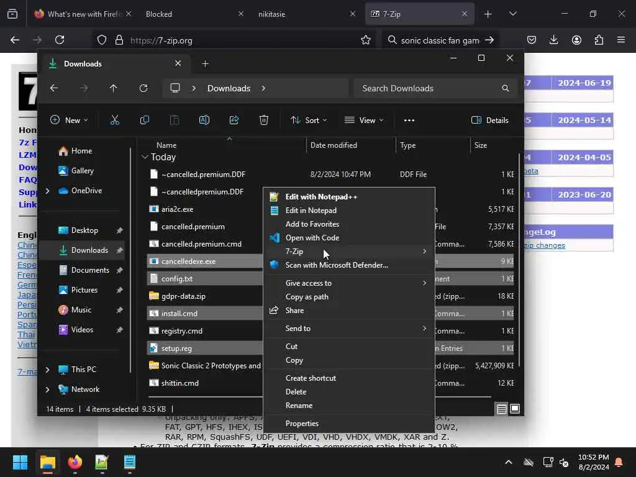This screenshot has height=477, width=636.
Task: Reload the Firefox page
Action: 60,40
